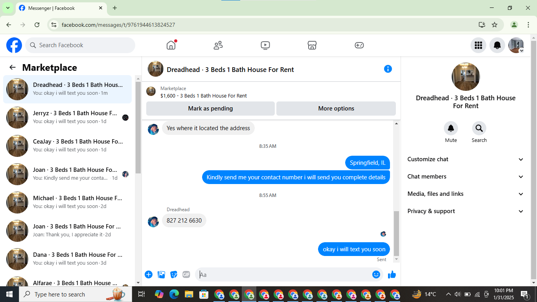Open the GIF picker in the composer
Screen dimensions: 537x302
[186, 274]
